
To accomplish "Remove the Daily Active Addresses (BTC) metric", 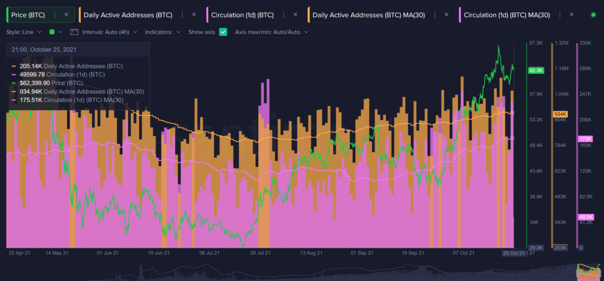I will pos(193,15).
